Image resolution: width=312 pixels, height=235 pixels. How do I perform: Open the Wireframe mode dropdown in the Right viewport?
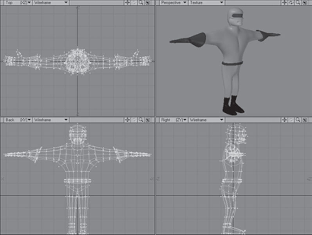pos(206,120)
